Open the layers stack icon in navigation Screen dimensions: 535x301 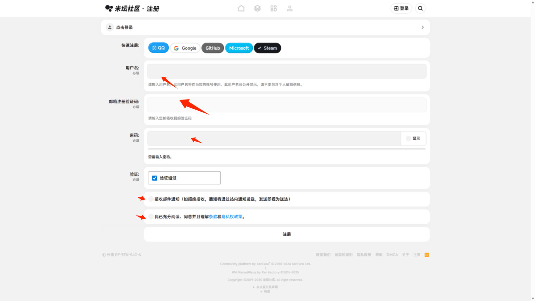coord(257,8)
